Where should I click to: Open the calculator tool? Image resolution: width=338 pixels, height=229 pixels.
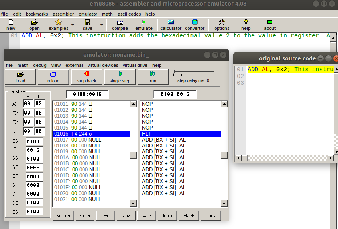click(x=171, y=25)
